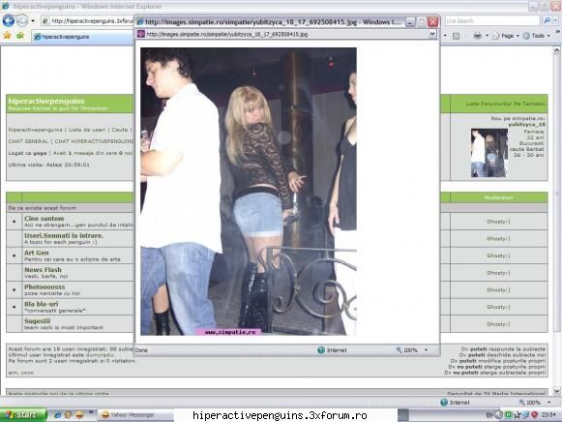Click main window 100% zoom button
The image size is (562, 422).
pos(530,403)
